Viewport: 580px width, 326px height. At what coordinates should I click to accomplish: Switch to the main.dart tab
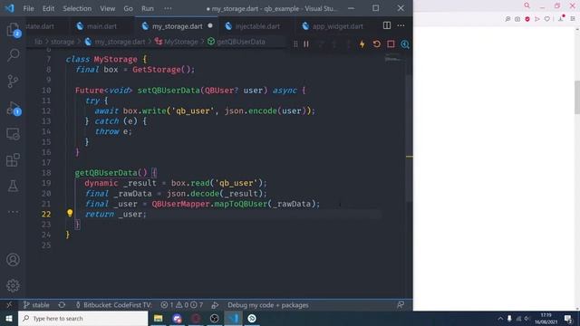coord(101,26)
